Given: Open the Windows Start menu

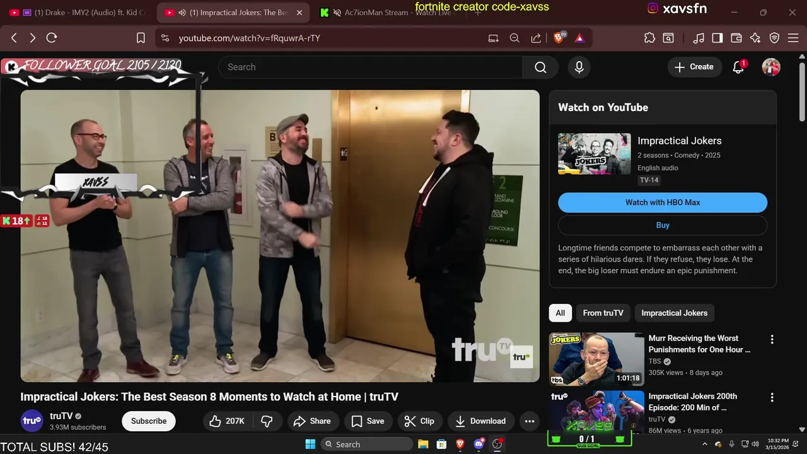Looking at the screenshot, I should [x=310, y=444].
